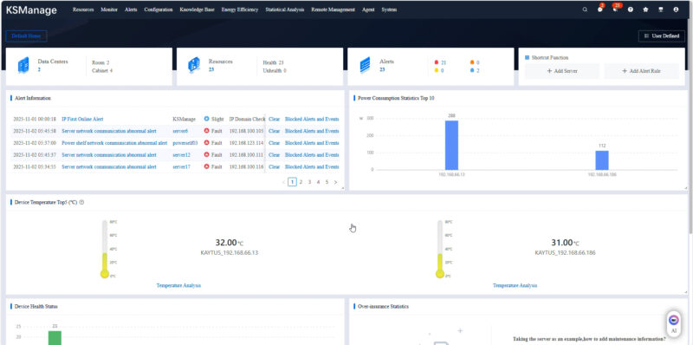Click the monitor screen icon in header
693x345 pixels.
[x=661, y=10]
